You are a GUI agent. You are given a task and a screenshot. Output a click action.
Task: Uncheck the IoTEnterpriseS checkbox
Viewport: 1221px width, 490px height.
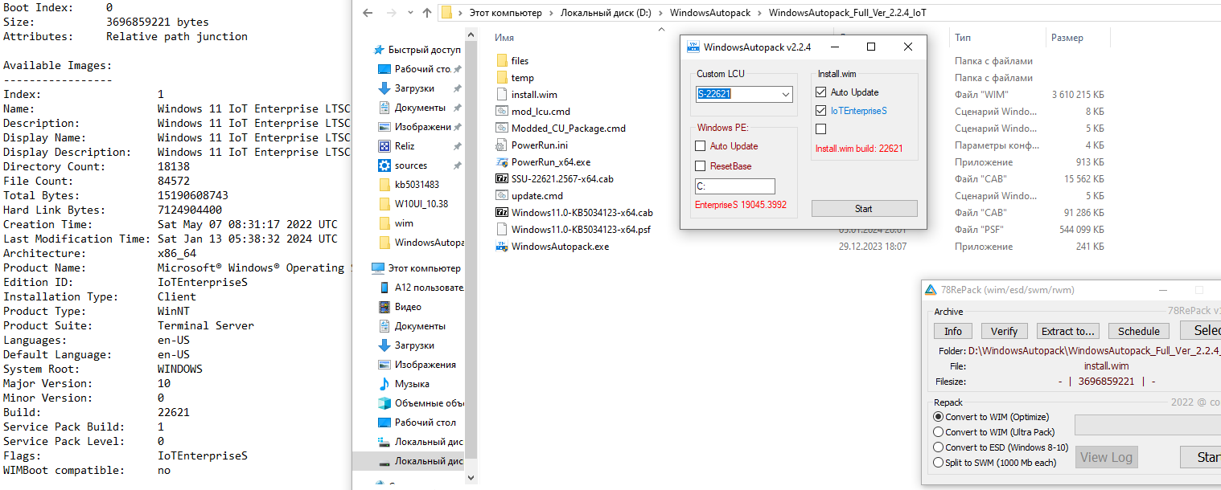tap(821, 111)
